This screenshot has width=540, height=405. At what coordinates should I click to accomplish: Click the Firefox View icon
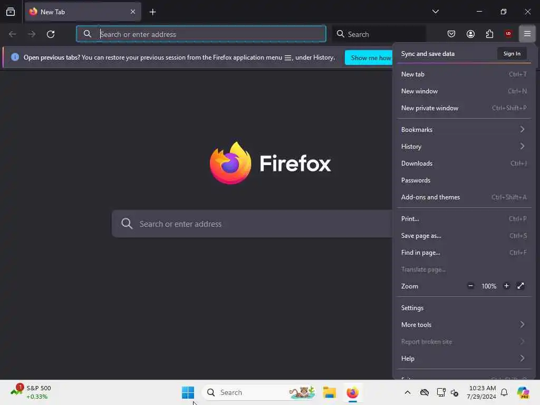[11, 12]
